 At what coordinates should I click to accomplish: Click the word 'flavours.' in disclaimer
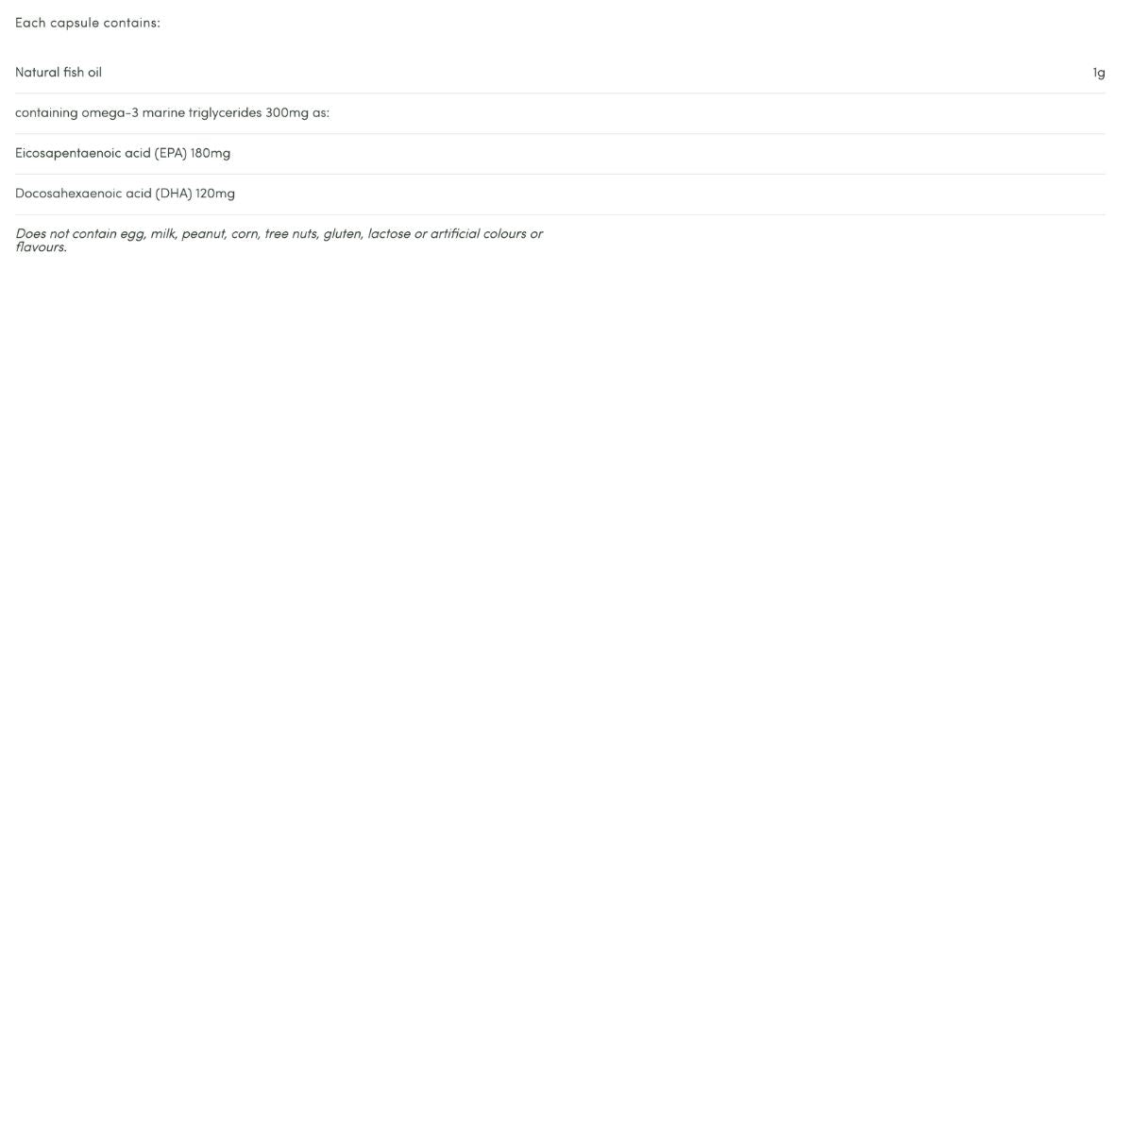tap(41, 247)
